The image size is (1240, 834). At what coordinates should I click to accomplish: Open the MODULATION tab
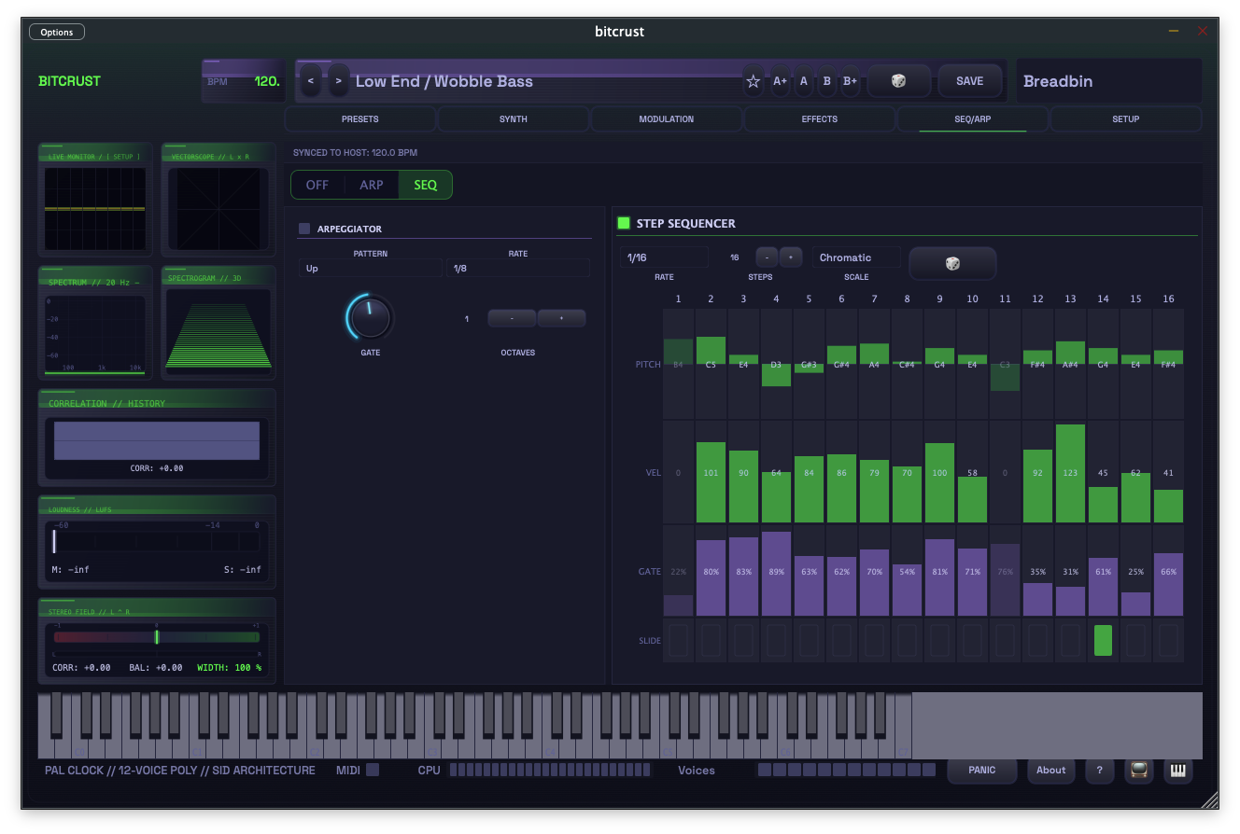(666, 118)
